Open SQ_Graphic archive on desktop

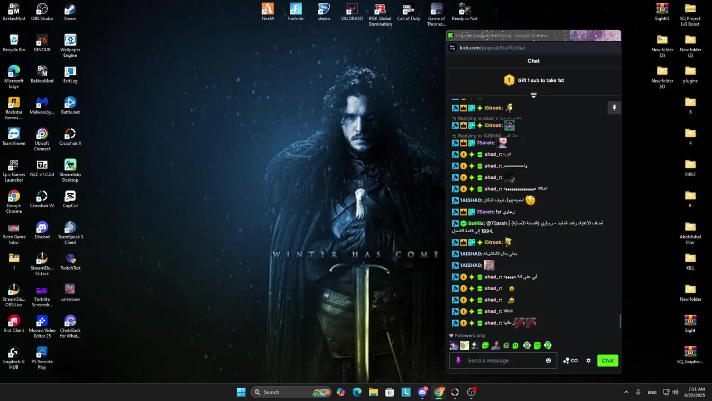point(690,355)
